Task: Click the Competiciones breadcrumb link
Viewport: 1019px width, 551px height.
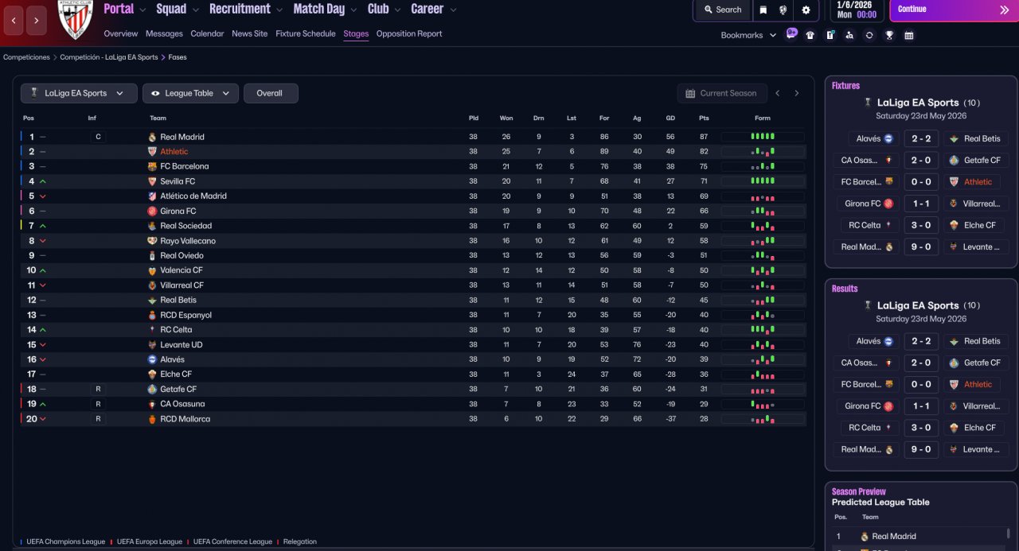Action: [x=26, y=57]
